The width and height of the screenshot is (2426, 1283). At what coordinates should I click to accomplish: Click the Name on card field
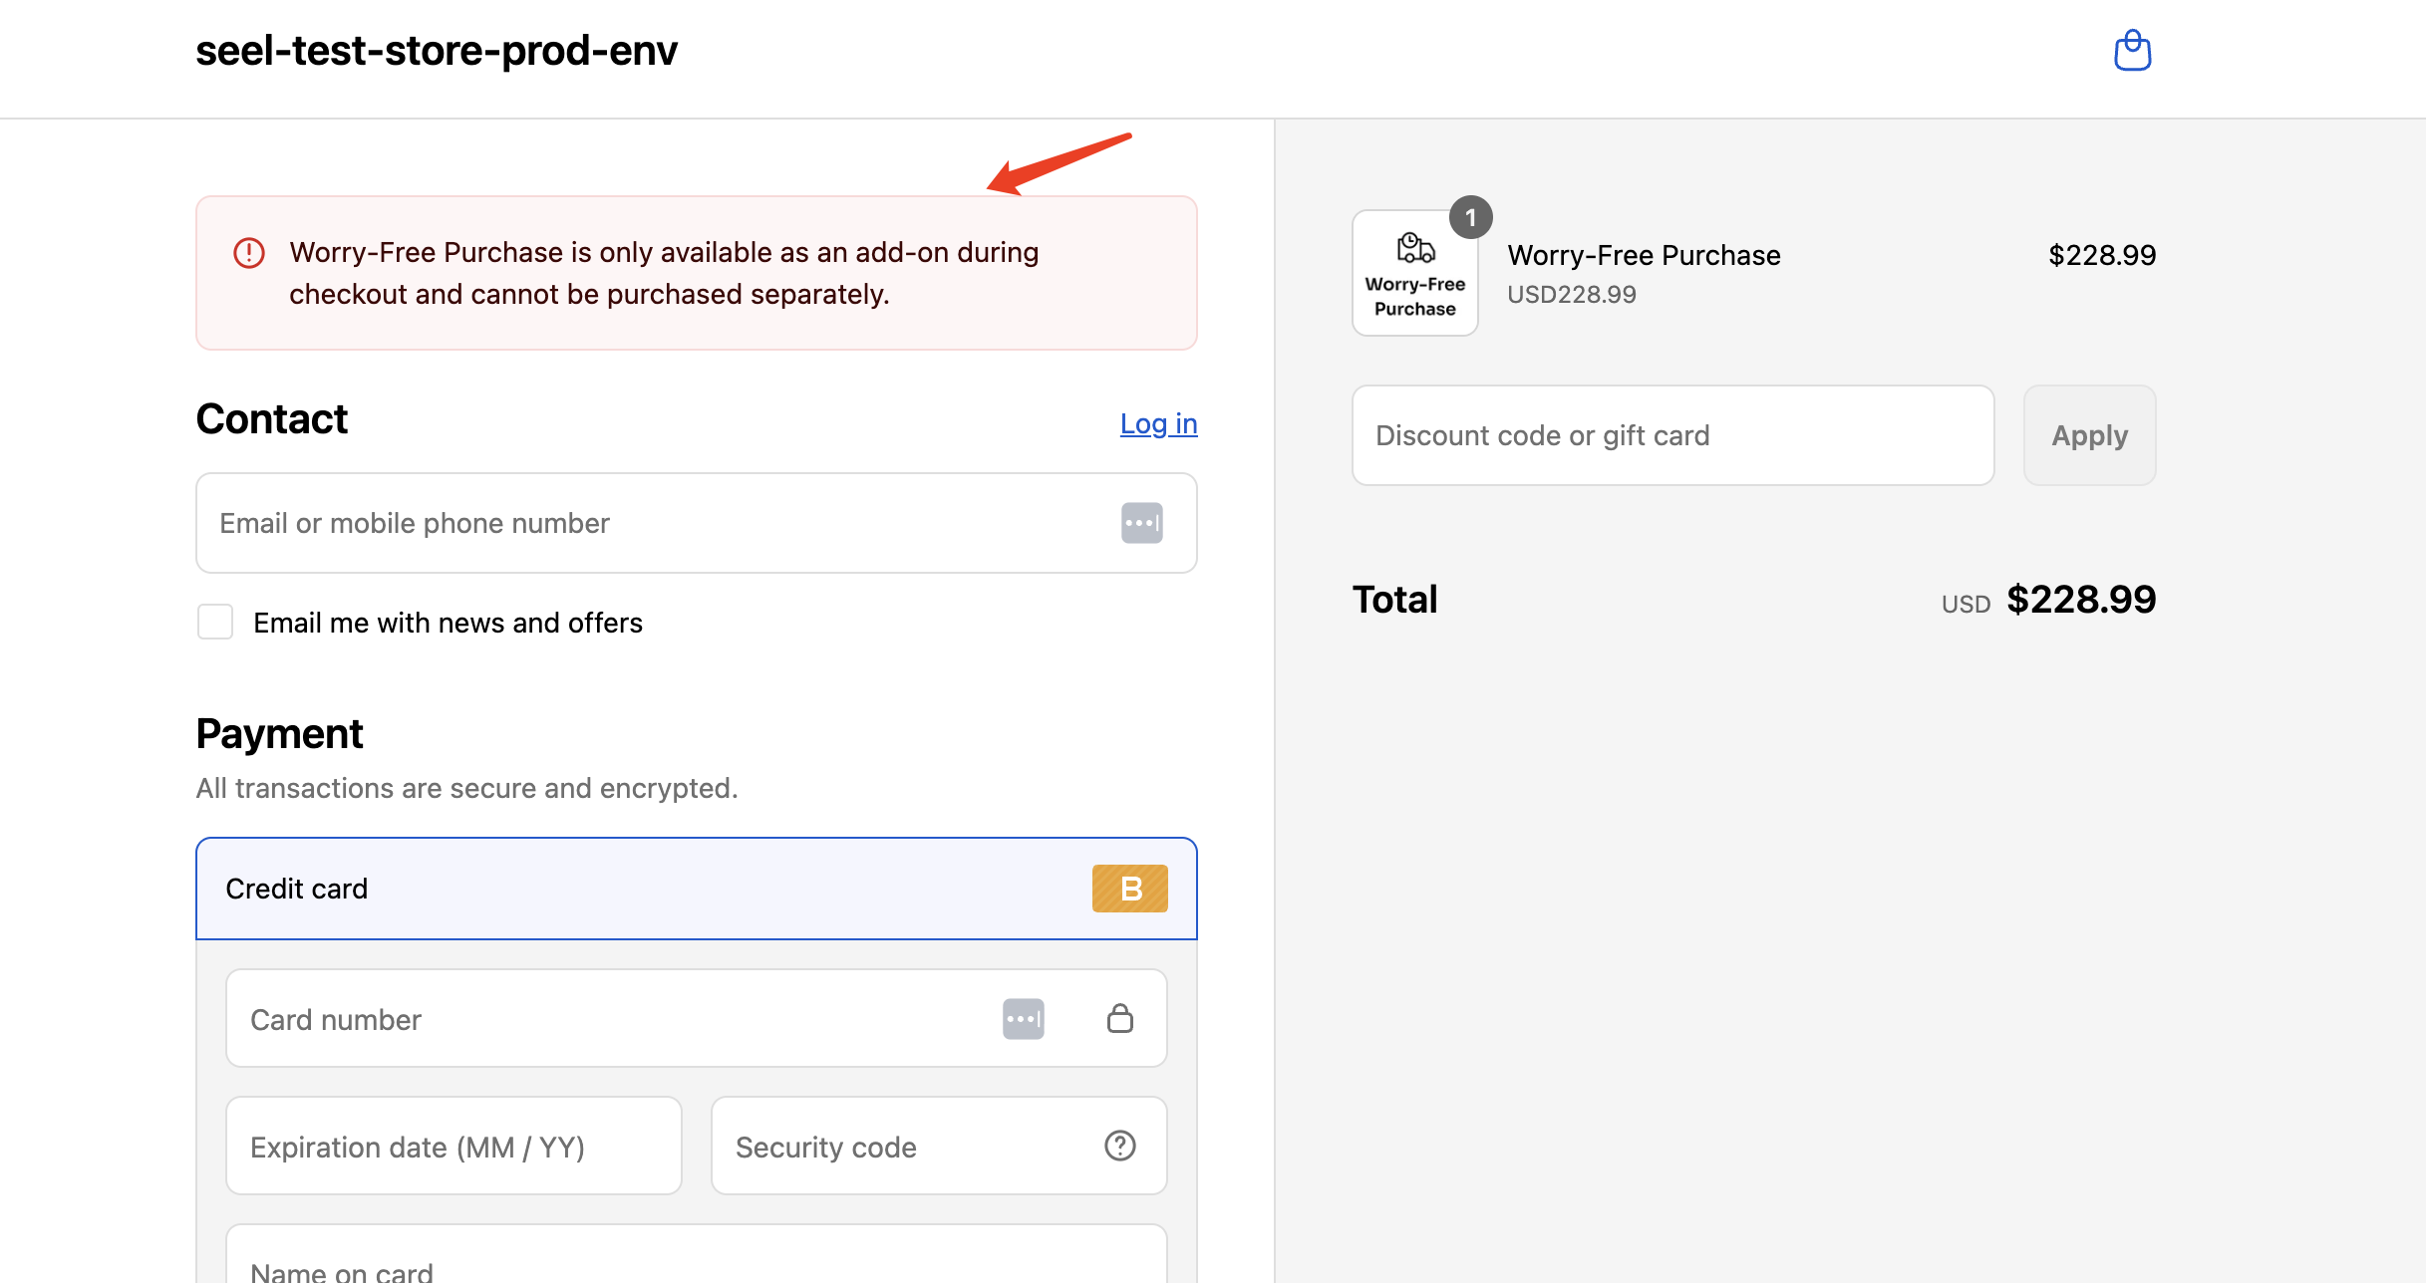[x=696, y=1263]
